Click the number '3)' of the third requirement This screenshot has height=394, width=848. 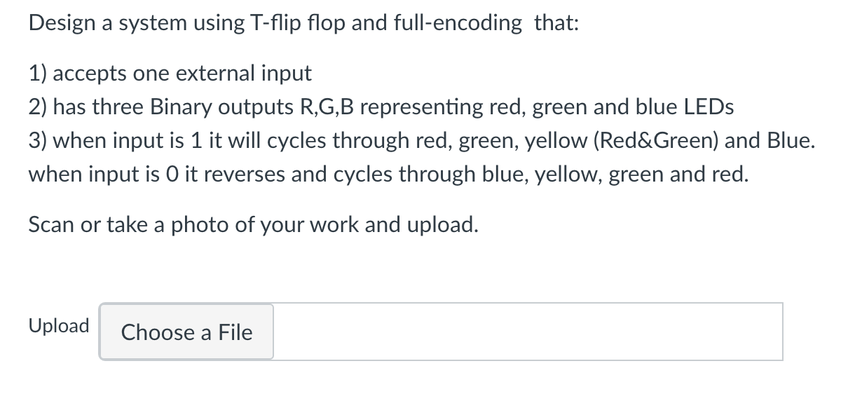(39, 141)
